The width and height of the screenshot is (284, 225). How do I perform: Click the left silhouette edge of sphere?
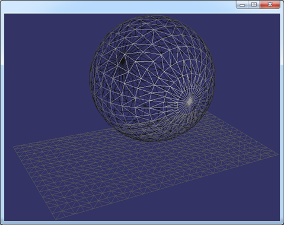click(90, 78)
